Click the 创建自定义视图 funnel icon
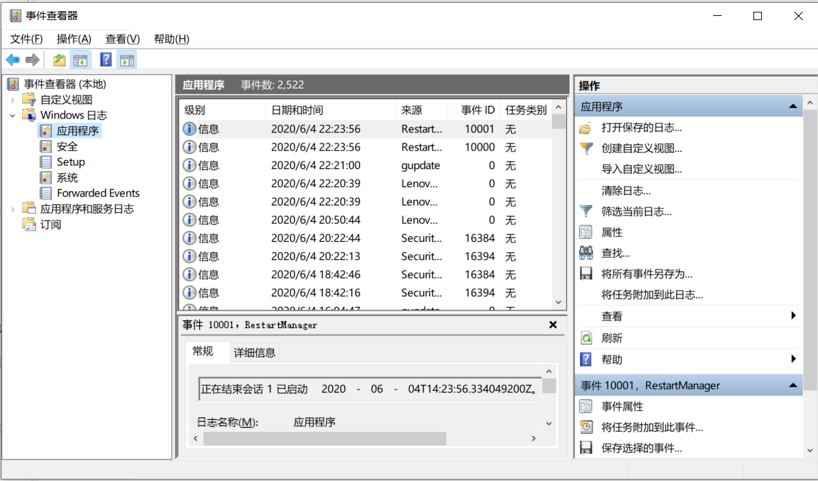 [586, 148]
